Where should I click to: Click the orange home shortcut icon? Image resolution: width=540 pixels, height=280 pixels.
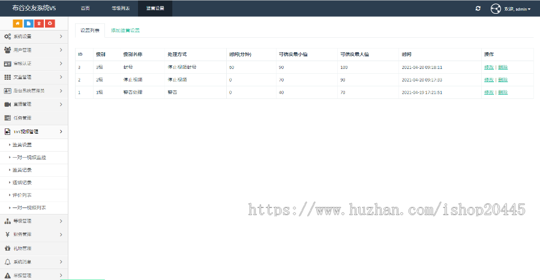point(17,23)
